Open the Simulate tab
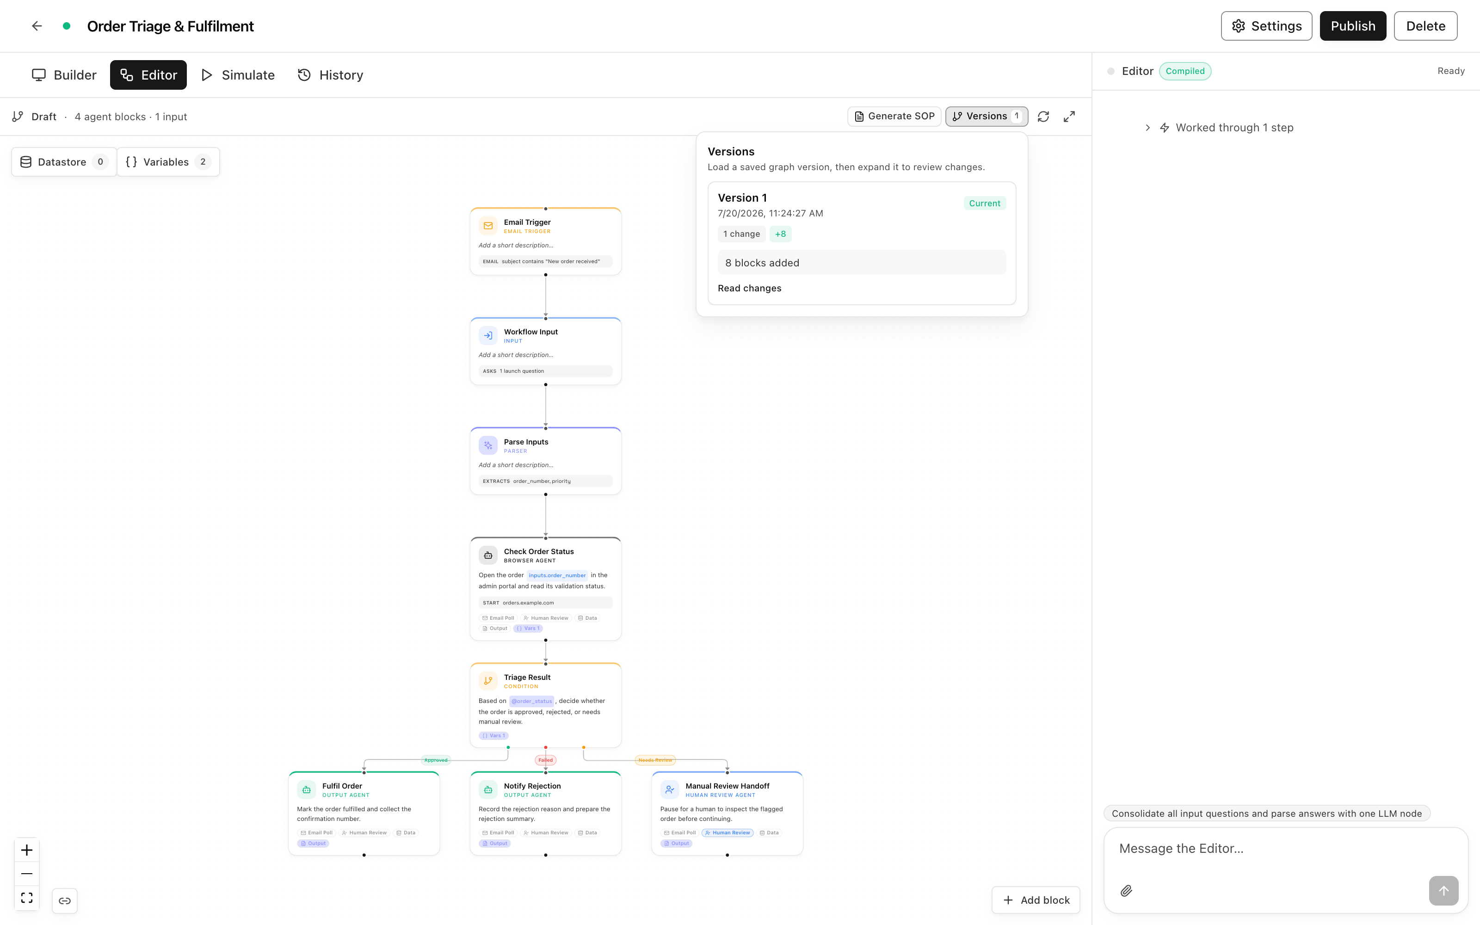Image resolution: width=1480 pixels, height=925 pixels. pos(238,74)
